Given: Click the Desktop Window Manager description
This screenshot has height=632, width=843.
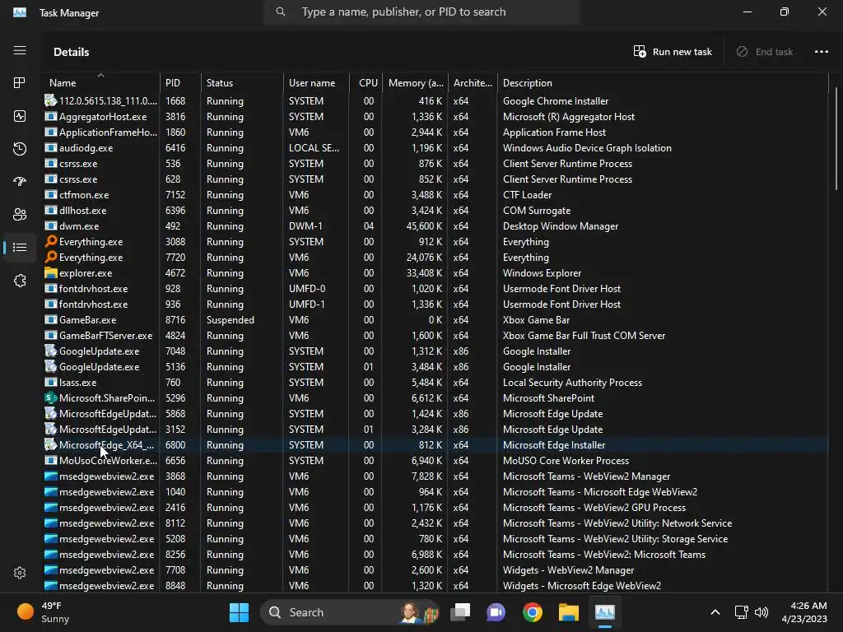Looking at the screenshot, I should point(560,225).
